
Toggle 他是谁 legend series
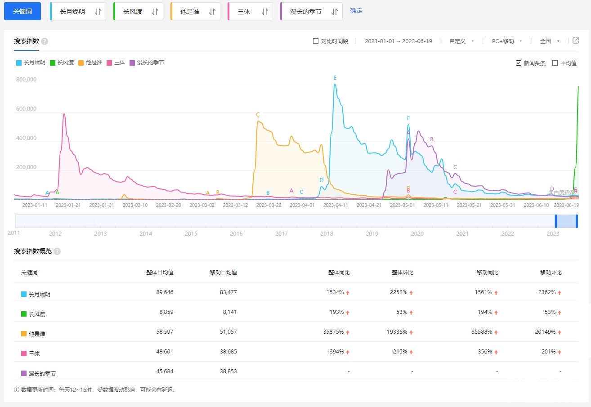(x=90, y=63)
